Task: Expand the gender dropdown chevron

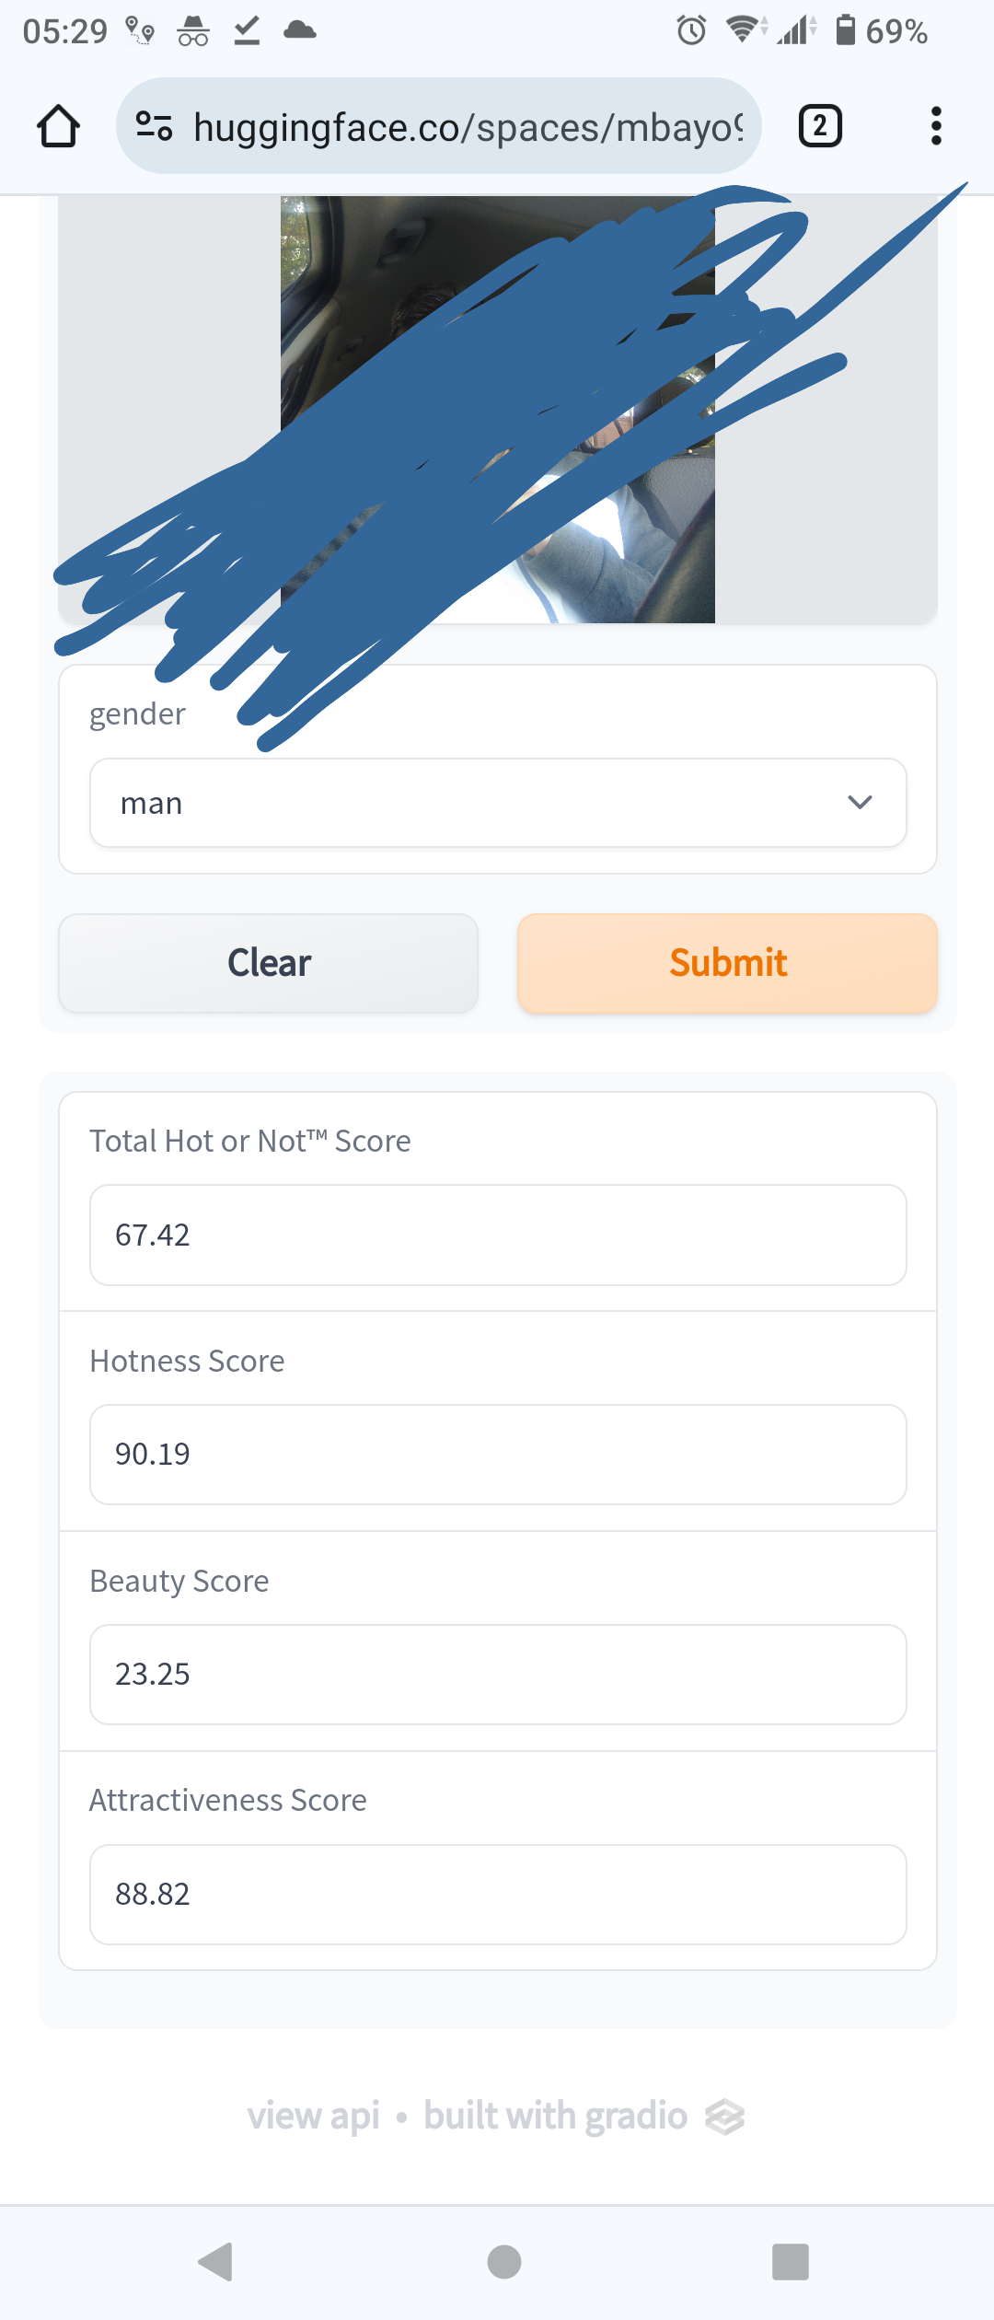Action: coord(860,803)
